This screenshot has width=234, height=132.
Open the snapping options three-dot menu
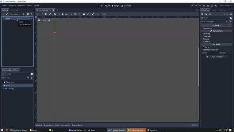point(79,14)
